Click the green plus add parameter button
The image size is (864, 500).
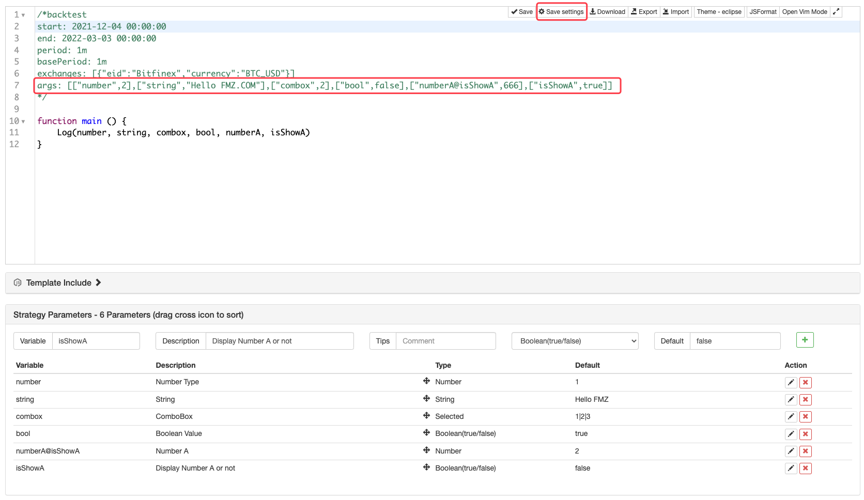point(805,340)
